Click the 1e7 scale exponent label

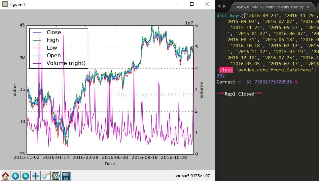point(189,23)
